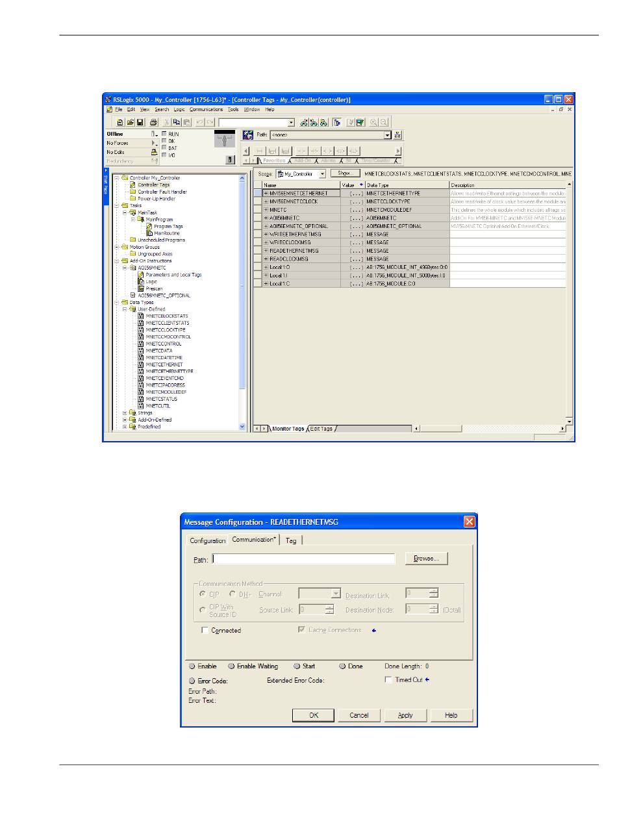This screenshot has height=823, width=617.
Task: Click the Name column header in the tag grid
Action: (301, 185)
